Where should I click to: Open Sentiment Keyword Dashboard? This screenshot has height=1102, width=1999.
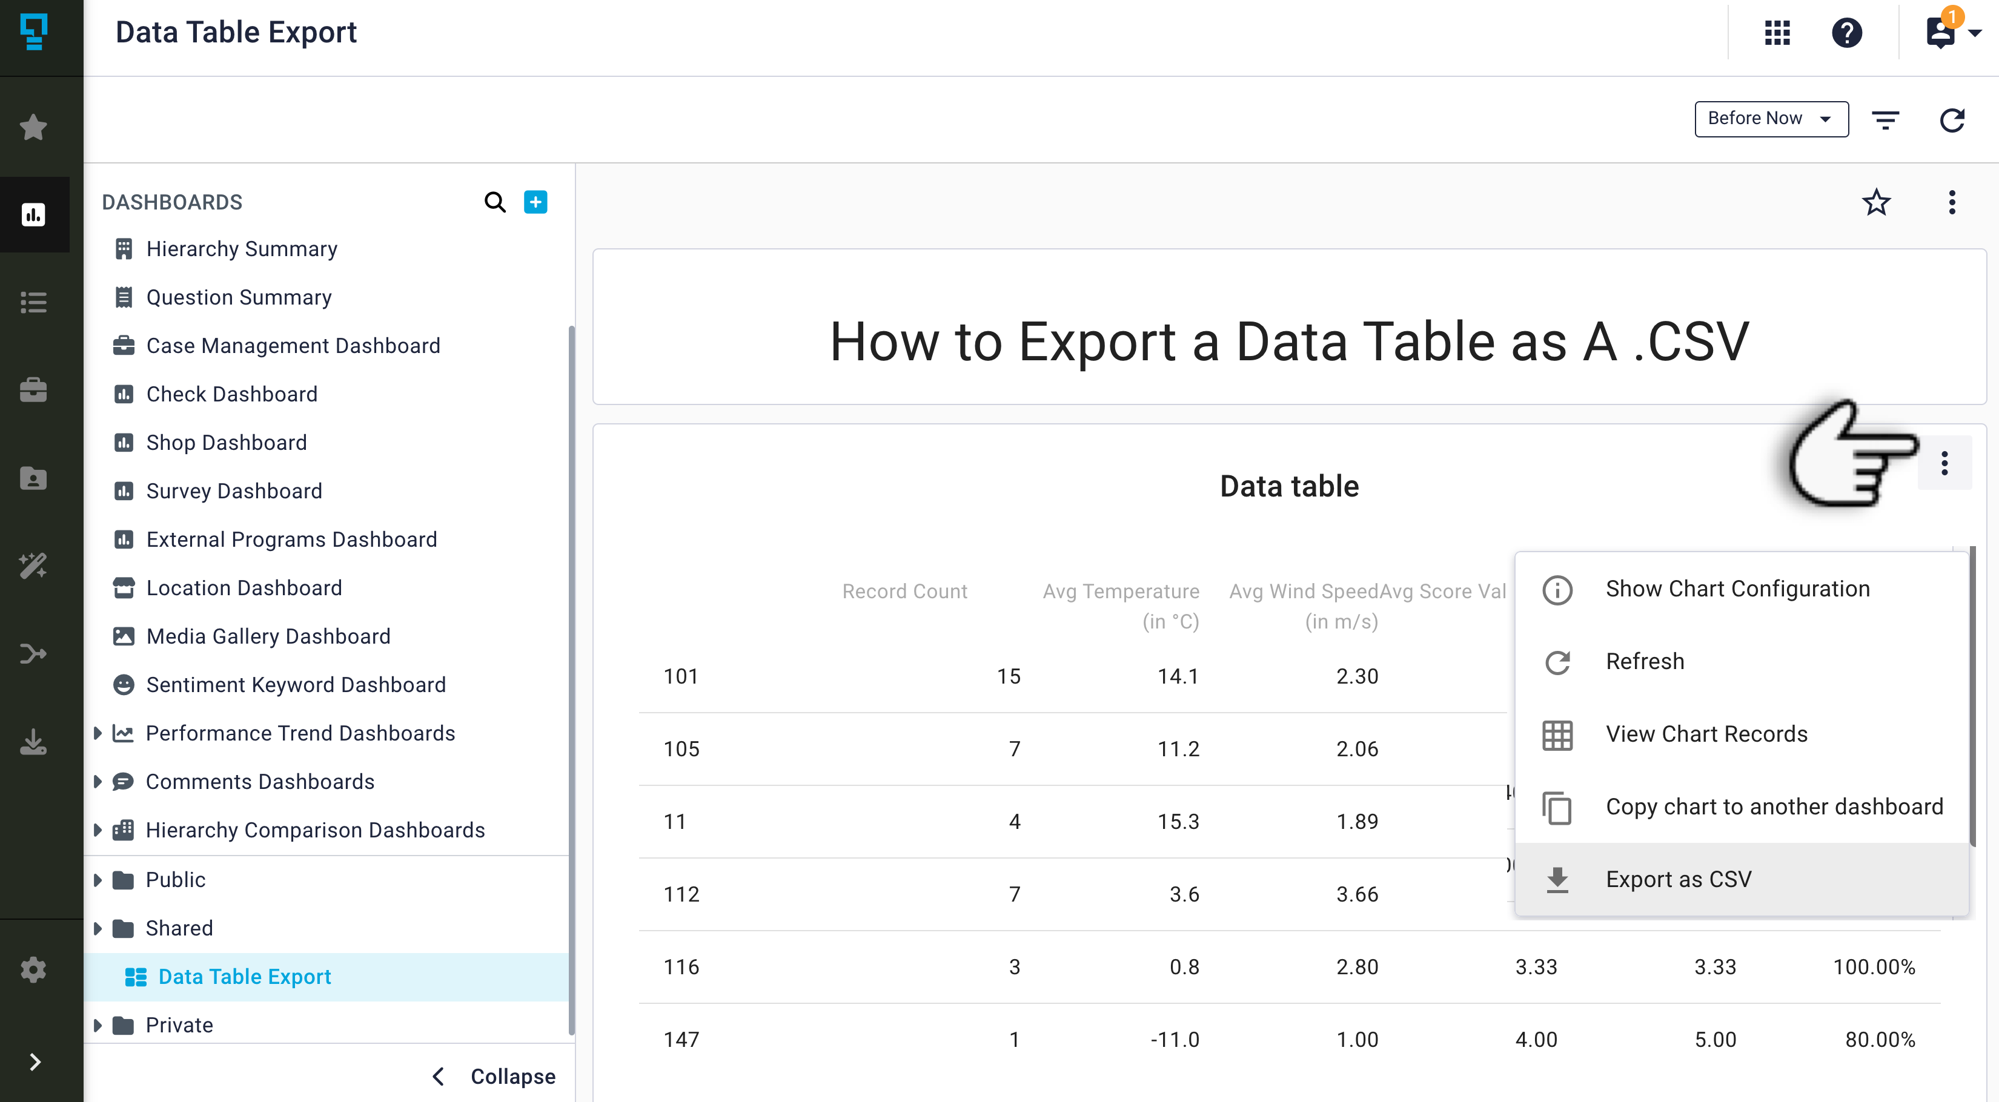296,685
